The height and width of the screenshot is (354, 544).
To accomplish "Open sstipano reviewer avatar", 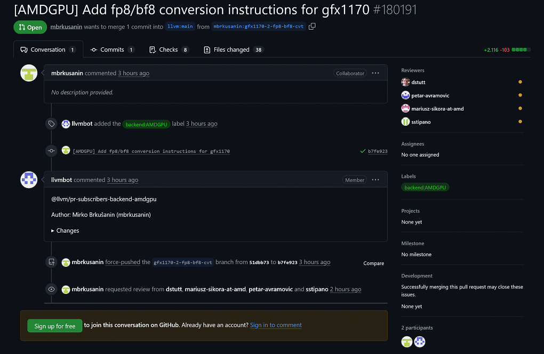I will tap(405, 121).
